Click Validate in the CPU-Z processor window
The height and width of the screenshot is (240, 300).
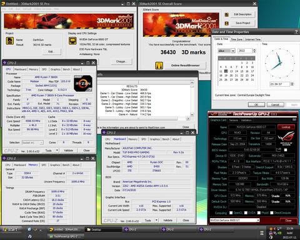click(68, 150)
